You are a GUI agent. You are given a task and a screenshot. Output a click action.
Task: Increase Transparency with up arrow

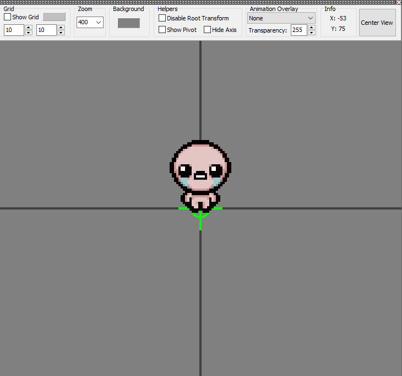312,28
